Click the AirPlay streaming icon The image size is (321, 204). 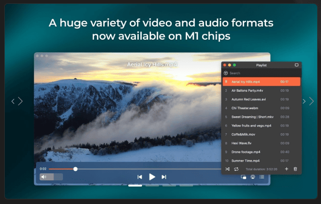pos(253,177)
